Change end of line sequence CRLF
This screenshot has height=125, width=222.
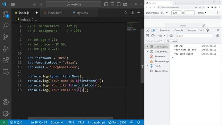(81, 122)
